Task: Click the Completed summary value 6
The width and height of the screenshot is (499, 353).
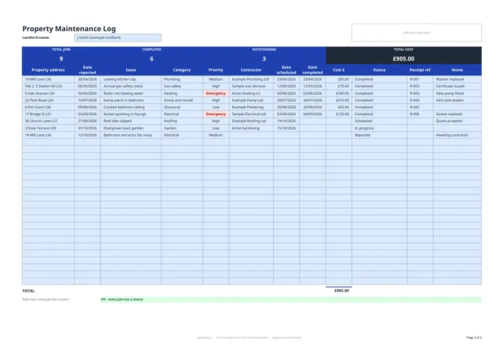Action: click(x=152, y=59)
